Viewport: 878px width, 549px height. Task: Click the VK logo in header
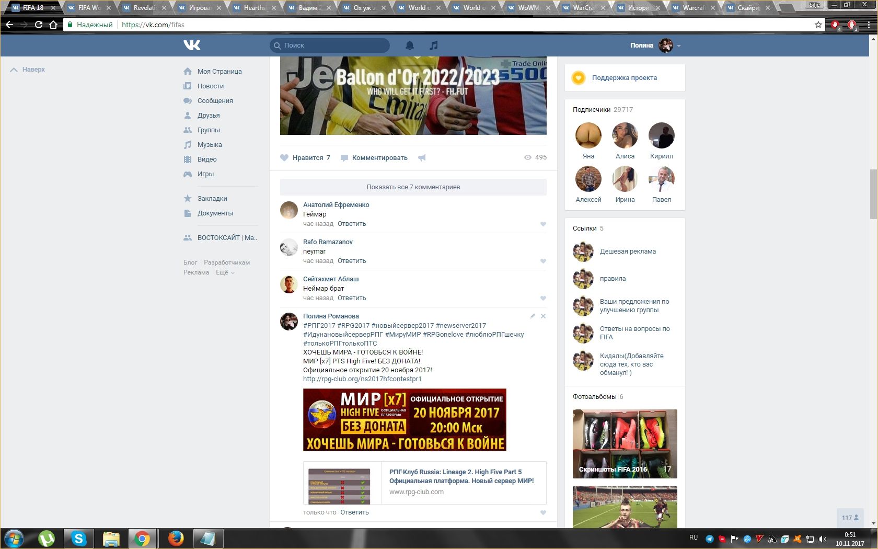coord(192,45)
